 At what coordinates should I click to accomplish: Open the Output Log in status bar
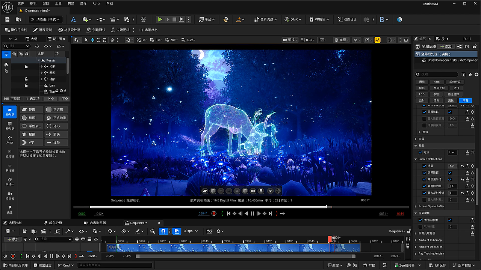[x=42, y=265]
